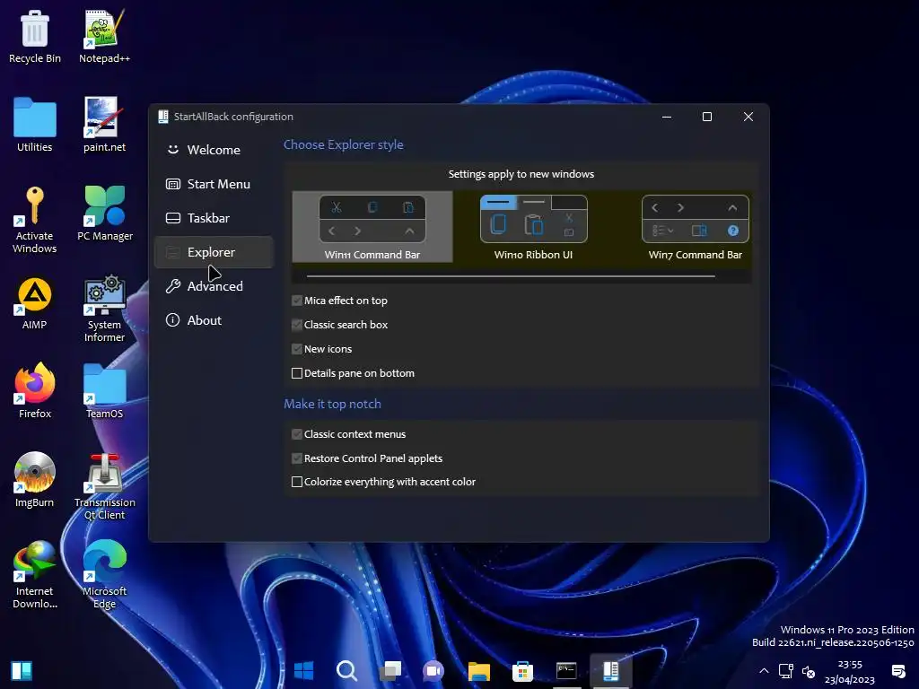Open Task View on the taskbar
The width and height of the screenshot is (919, 689).
click(389, 670)
